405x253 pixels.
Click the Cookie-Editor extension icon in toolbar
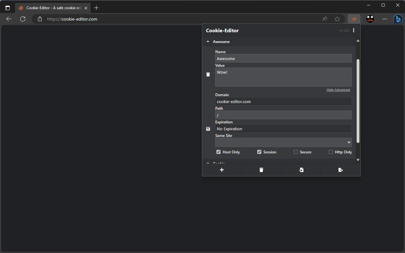pyautogui.click(x=354, y=19)
